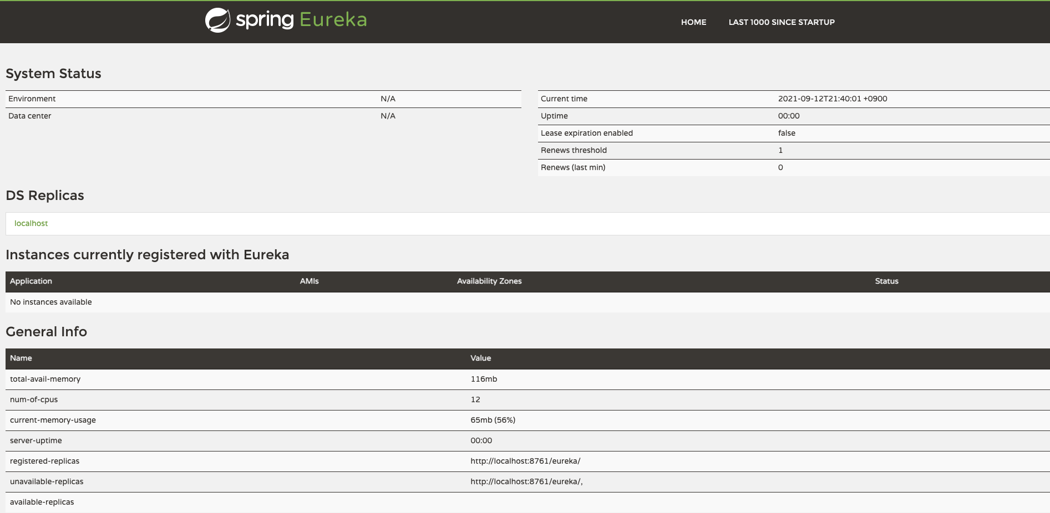Select the 116mb memory value
This screenshot has width=1050, height=513.
click(x=484, y=379)
